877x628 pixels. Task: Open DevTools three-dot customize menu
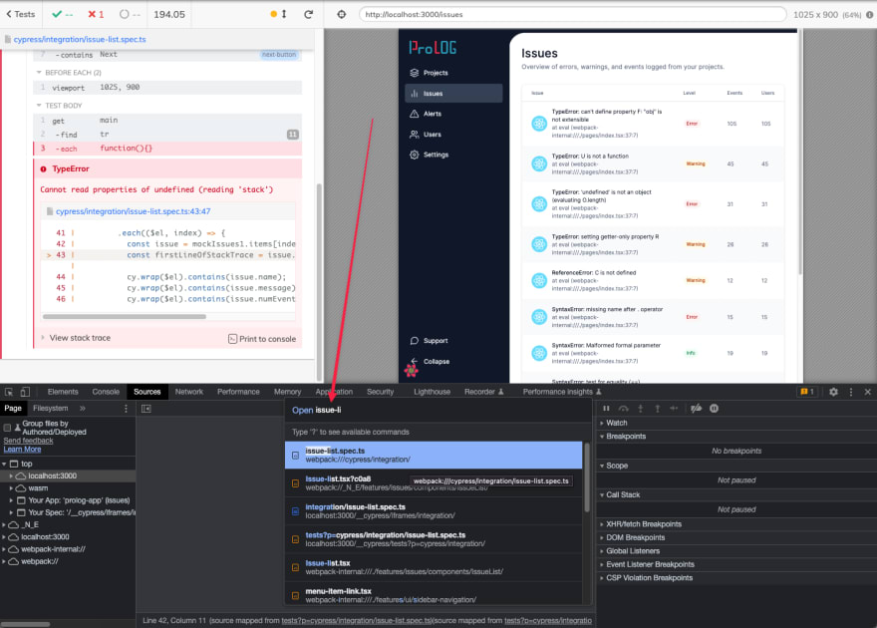coord(851,392)
